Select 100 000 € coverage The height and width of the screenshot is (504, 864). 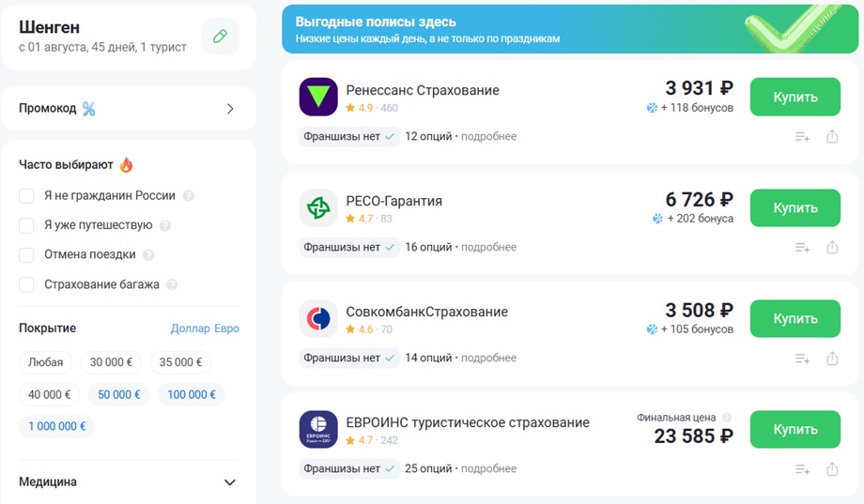pos(192,394)
